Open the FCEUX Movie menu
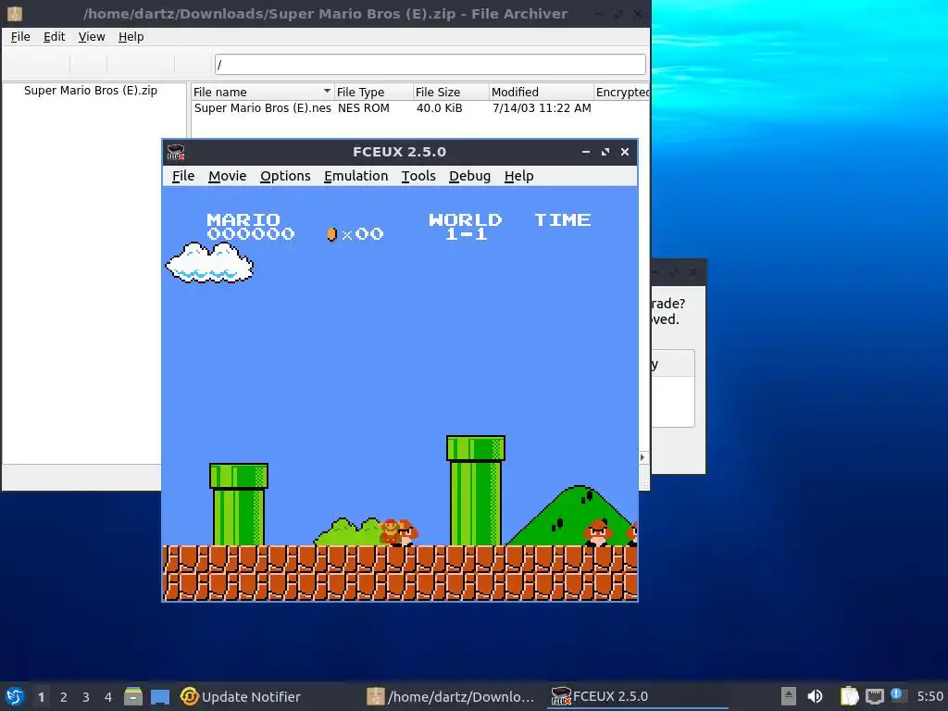Viewport: 948px width, 711px height. click(x=228, y=176)
